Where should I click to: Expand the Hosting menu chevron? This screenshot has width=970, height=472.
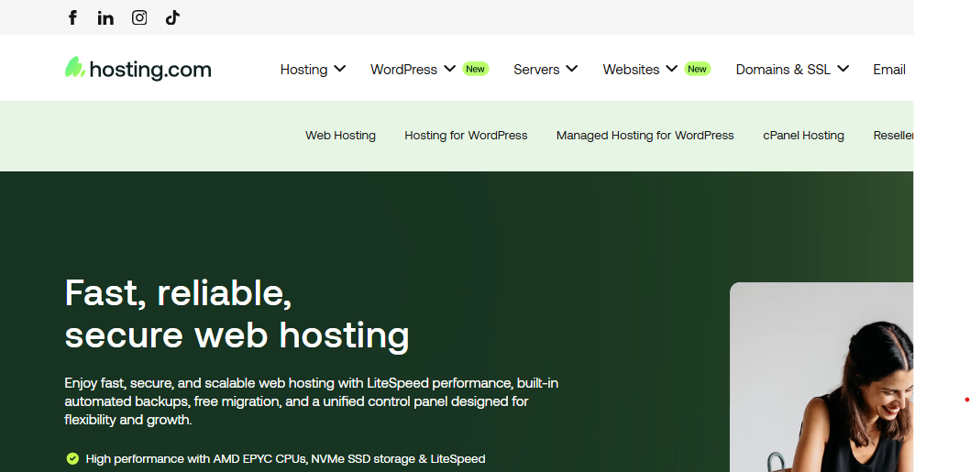click(339, 69)
